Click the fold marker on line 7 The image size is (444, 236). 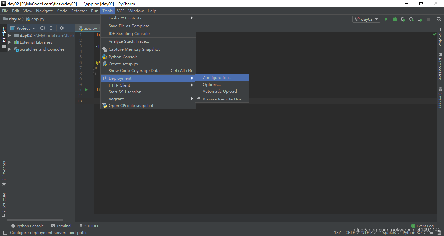coord(94,68)
